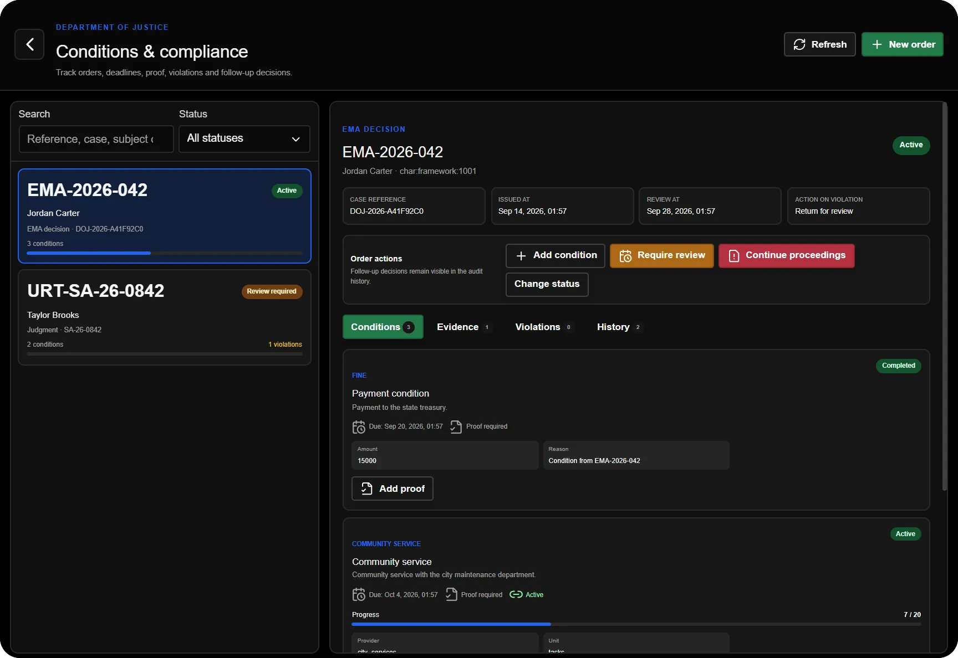Create a New order
The width and height of the screenshot is (958, 658).
903,44
